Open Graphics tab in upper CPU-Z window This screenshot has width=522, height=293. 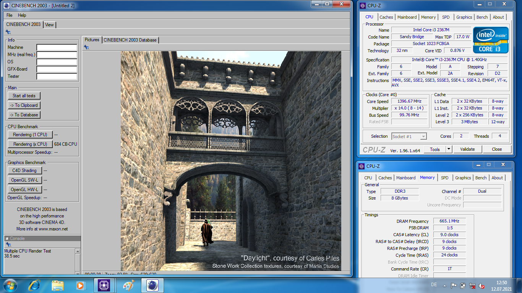click(464, 17)
